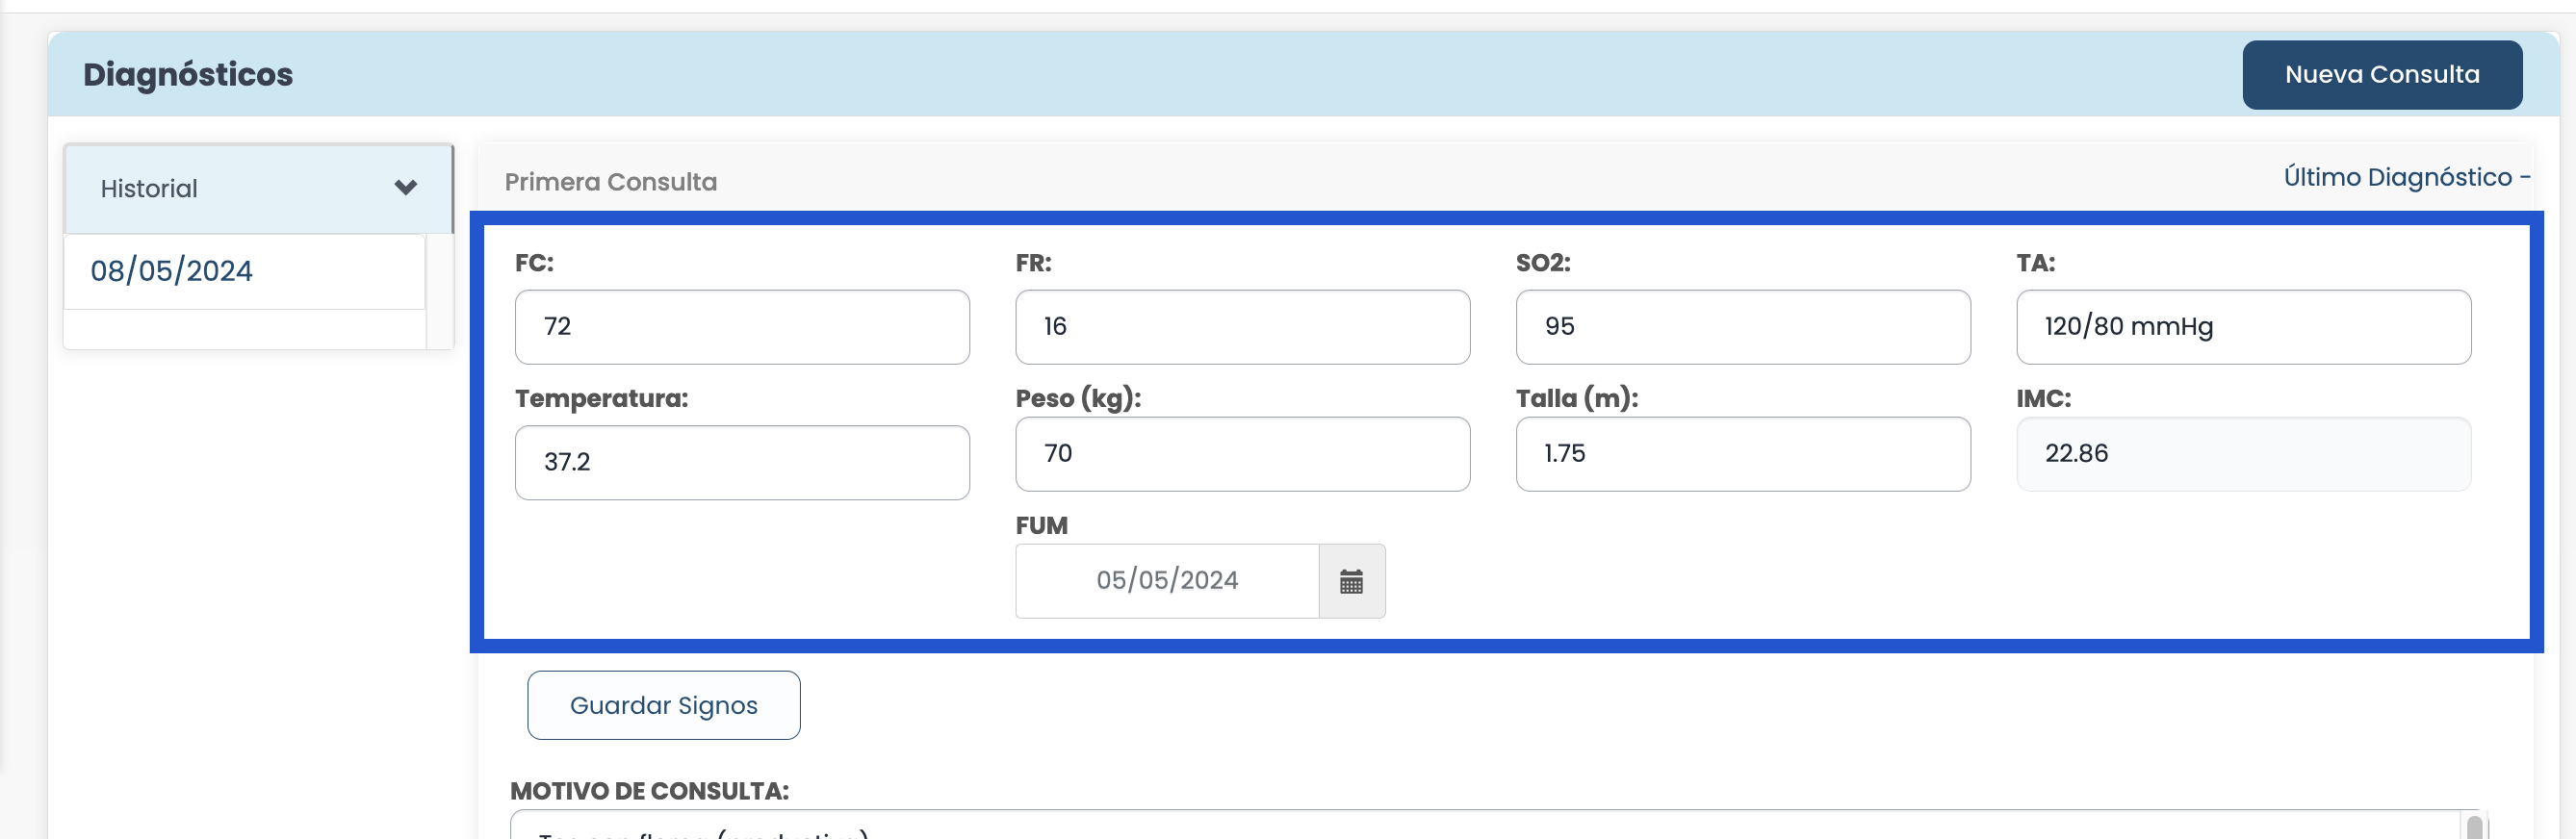Viewport: 2576px width, 839px height.
Task: Click the Historial panel scrollbar
Action: point(439,291)
